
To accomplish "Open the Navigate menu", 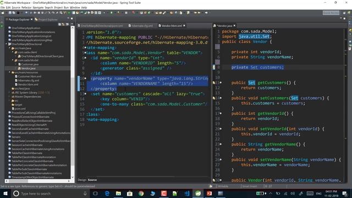I will (x=38, y=7).
